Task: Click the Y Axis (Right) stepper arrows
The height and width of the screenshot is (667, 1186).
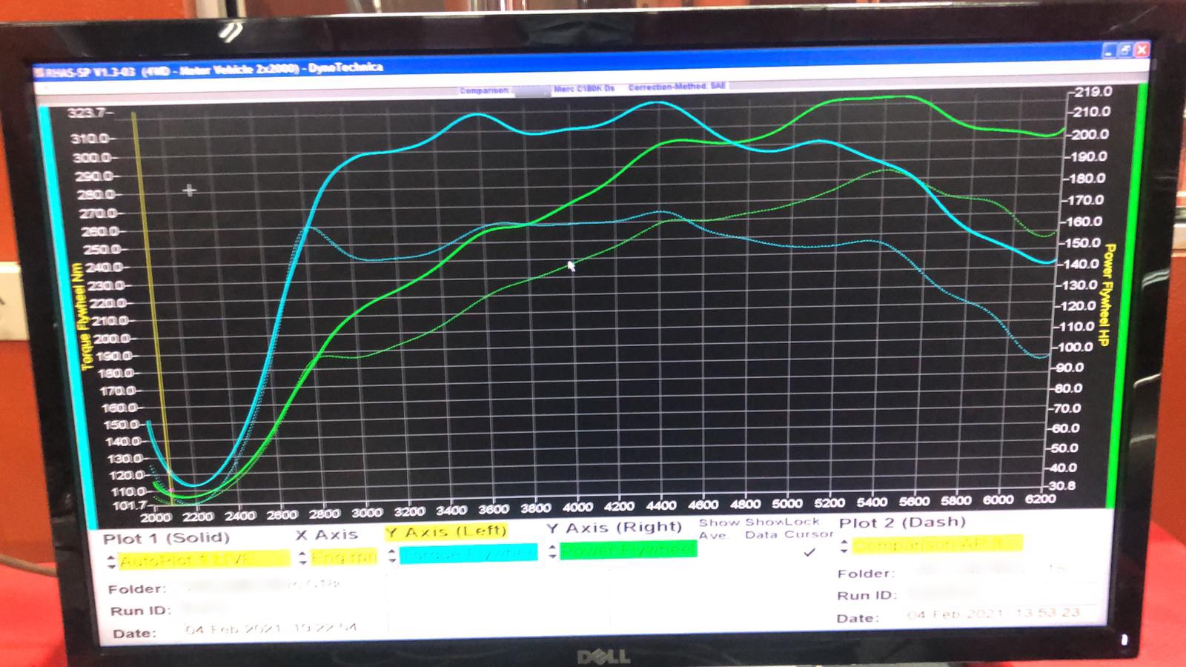Action: pos(552,552)
